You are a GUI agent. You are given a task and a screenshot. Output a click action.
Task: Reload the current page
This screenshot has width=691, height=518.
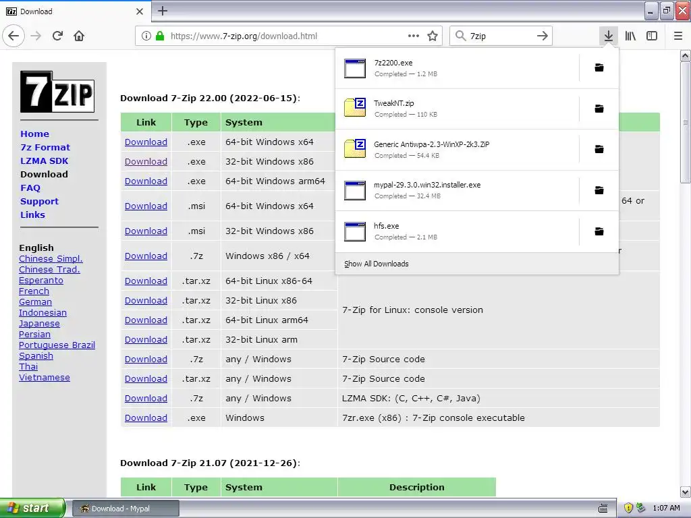(58, 36)
